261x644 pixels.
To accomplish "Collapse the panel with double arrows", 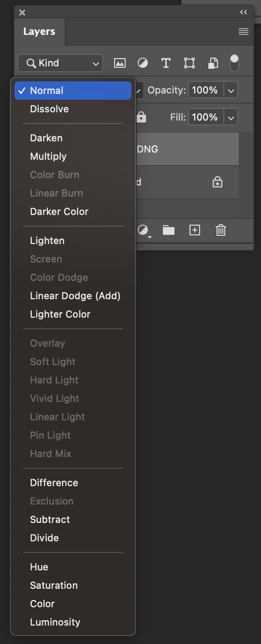I will 244,12.
